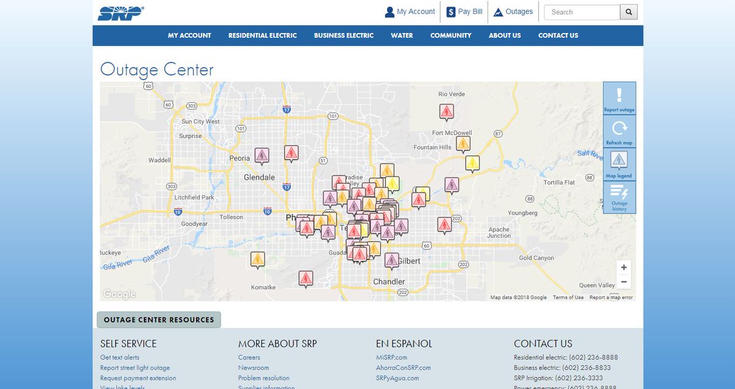Select the yellow outage marker east of Fountain Hills
The width and height of the screenshot is (735, 389).
click(472, 164)
